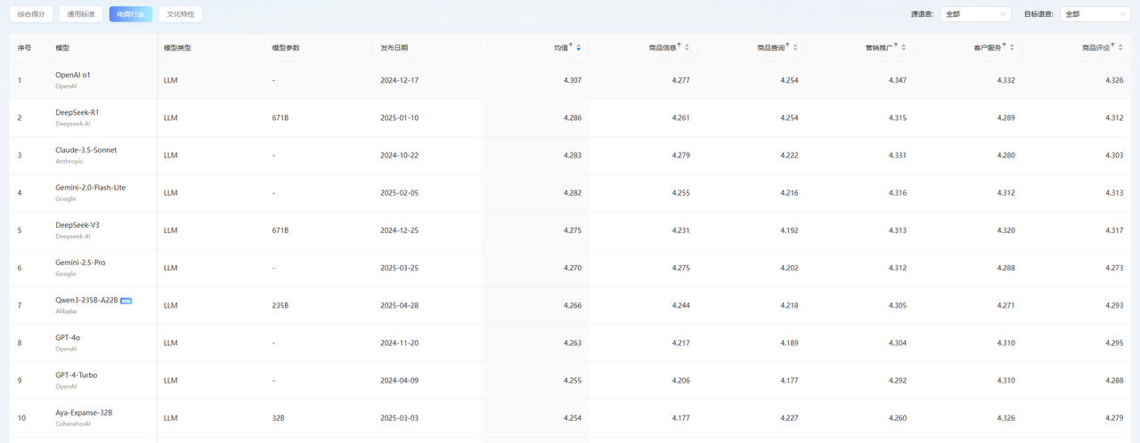Click the 模型参数 column header
The image size is (1140, 443).
coord(286,47)
